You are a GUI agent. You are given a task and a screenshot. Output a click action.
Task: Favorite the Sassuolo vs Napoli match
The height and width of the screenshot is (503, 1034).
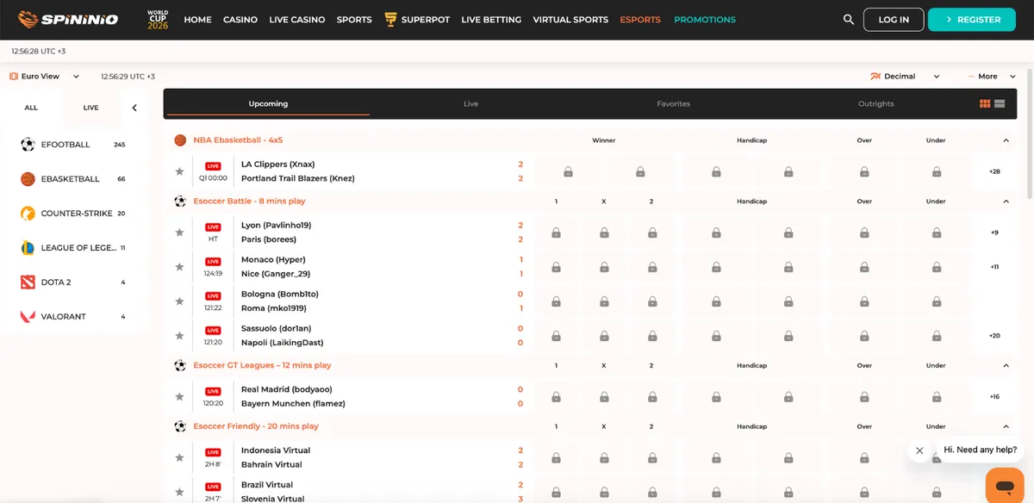coord(179,336)
